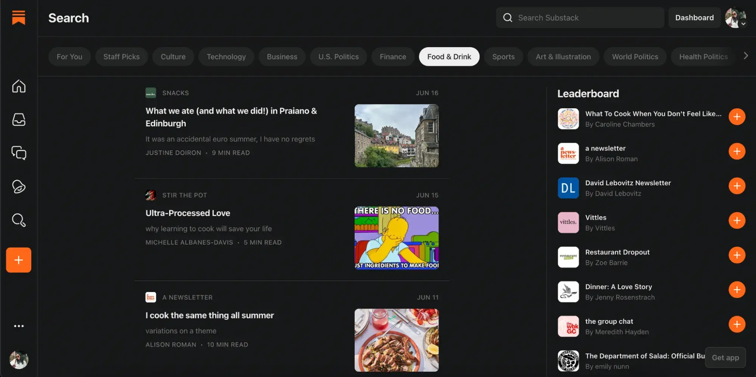The image size is (756, 377).
Task: Open the grilled food plate thumbnail
Action: tap(396, 340)
